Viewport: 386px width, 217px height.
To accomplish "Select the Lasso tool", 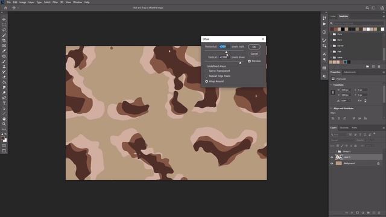I will pyautogui.click(x=4, y=30).
